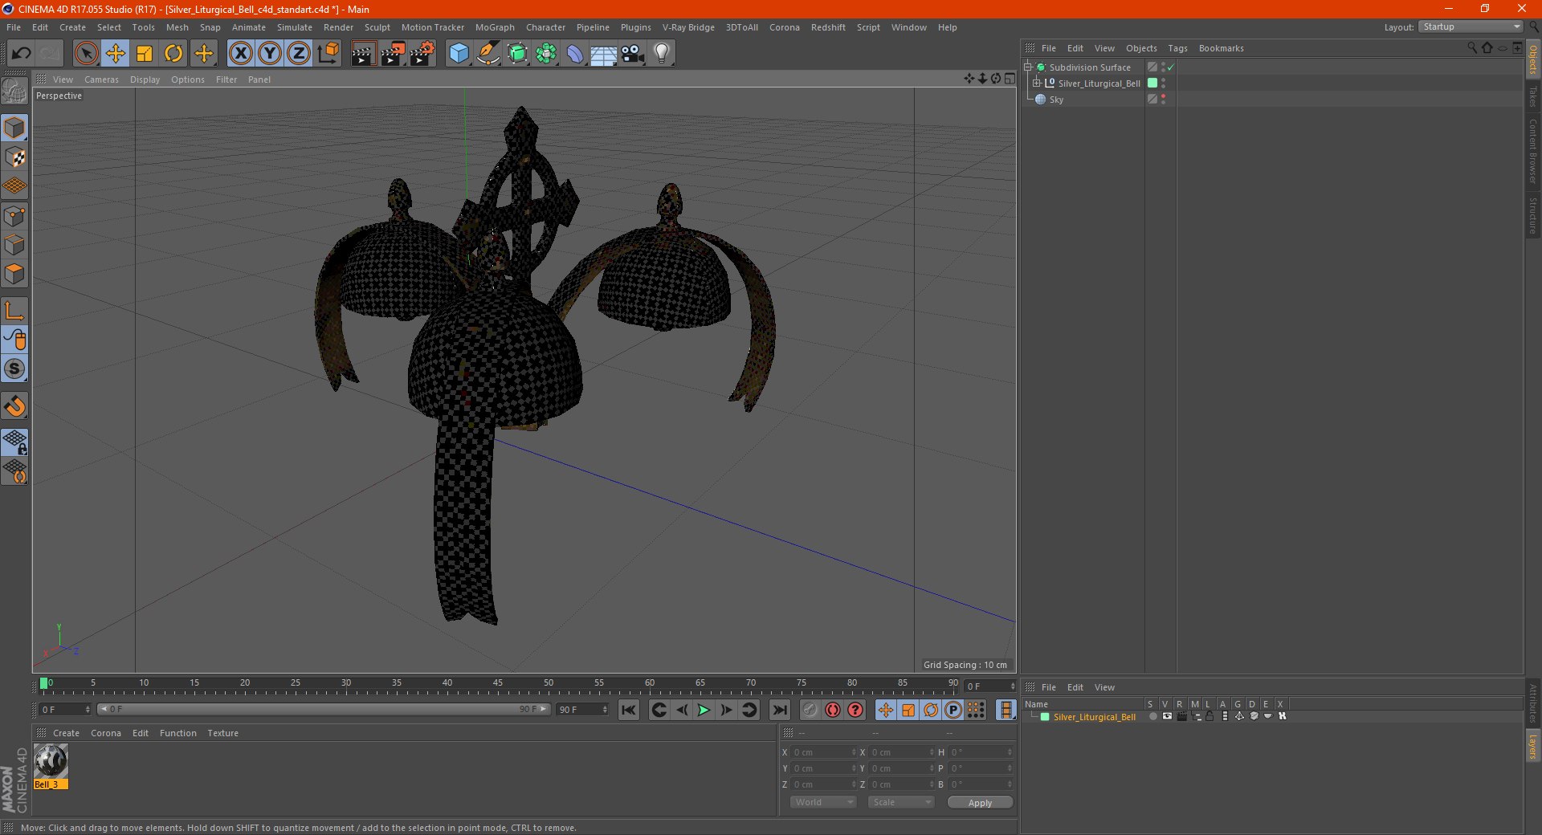The height and width of the screenshot is (835, 1542).
Task: Add the green Subdivision Surface generator icon
Action: pyautogui.click(x=517, y=54)
